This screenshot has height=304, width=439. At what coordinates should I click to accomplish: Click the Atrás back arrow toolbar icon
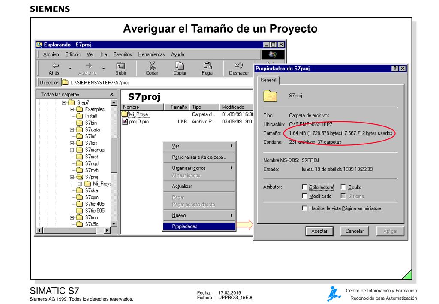click(55, 66)
